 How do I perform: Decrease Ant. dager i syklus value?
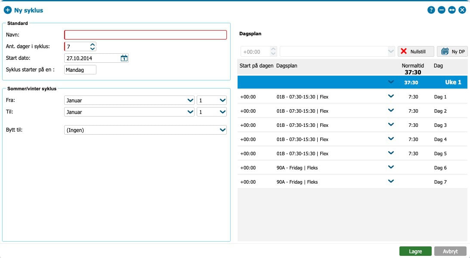click(93, 49)
